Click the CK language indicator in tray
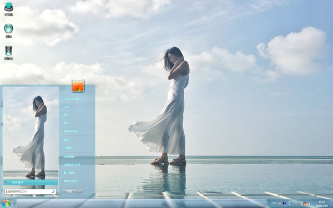Viewport: 333px width, 208px height. click(274, 203)
